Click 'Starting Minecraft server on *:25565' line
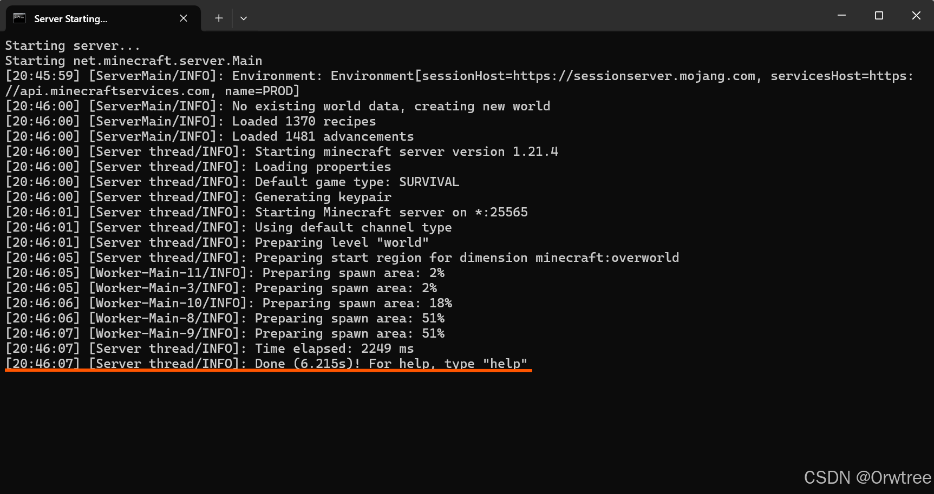Viewport: 934px width, 494px height. tap(266, 213)
